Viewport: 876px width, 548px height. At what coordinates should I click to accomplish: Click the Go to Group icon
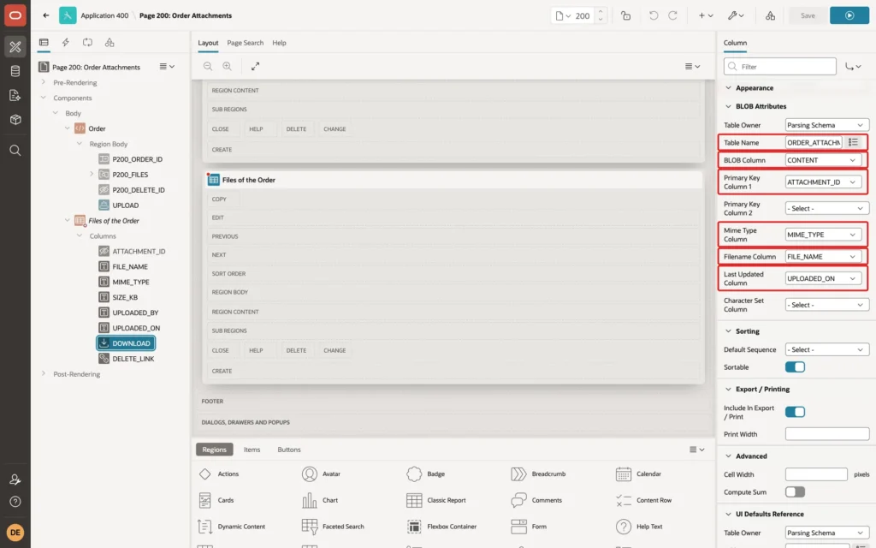pyautogui.click(x=853, y=67)
